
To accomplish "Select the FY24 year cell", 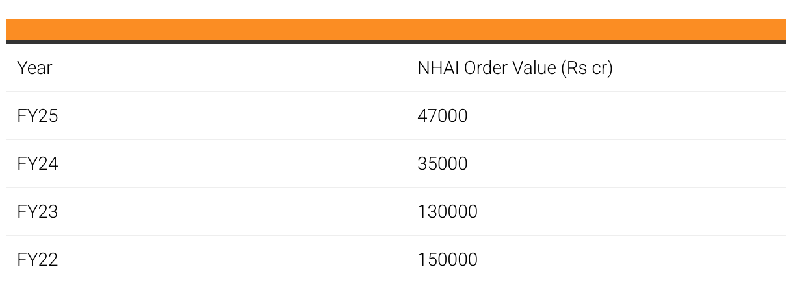I will (37, 164).
